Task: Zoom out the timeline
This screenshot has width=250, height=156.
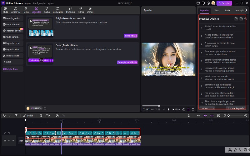Action: (225, 115)
